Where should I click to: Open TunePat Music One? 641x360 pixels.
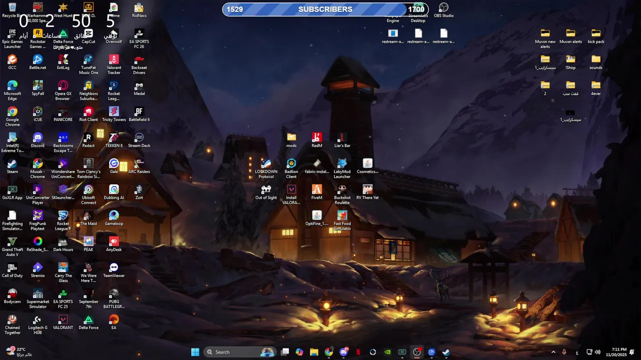(89, 65)
